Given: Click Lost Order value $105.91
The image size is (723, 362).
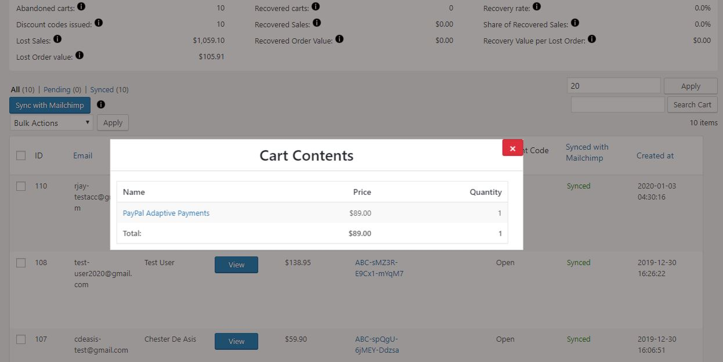Looking at the screenshot, I should click(211, 57).
